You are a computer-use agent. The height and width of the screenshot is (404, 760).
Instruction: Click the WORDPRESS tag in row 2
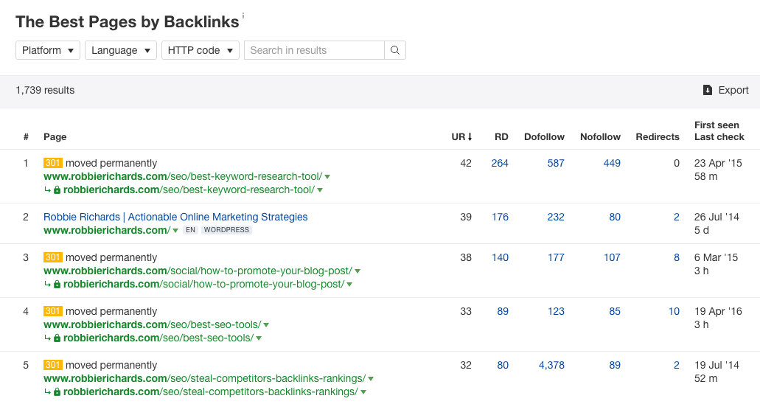point(226,230)
